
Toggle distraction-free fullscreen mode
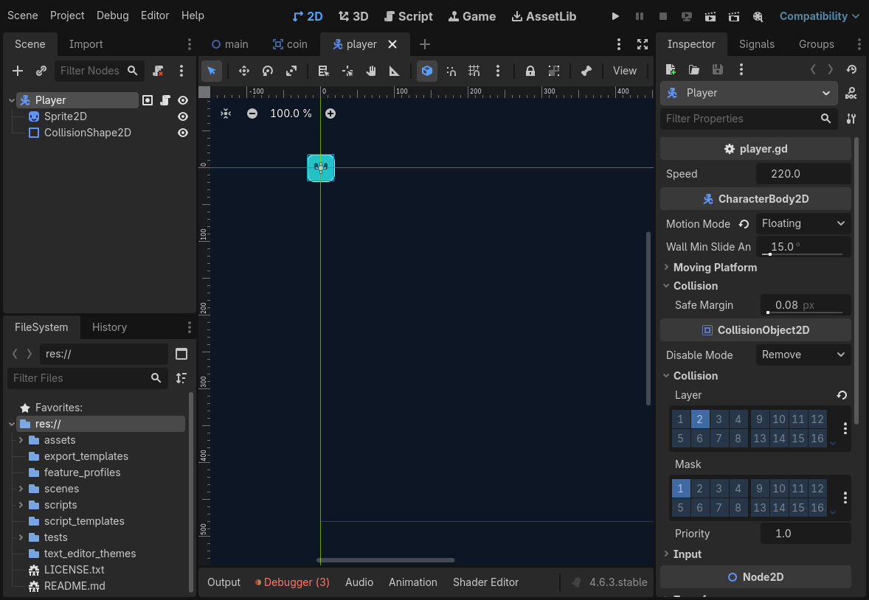[643, 44]
